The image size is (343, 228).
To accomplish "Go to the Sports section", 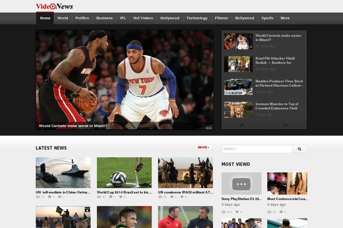I will click(268, 18).
